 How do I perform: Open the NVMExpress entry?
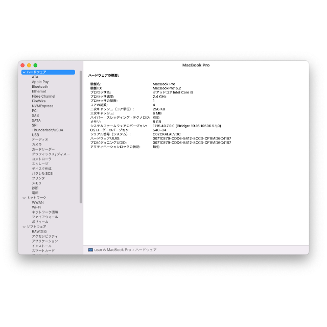click(x=42, y=106)
